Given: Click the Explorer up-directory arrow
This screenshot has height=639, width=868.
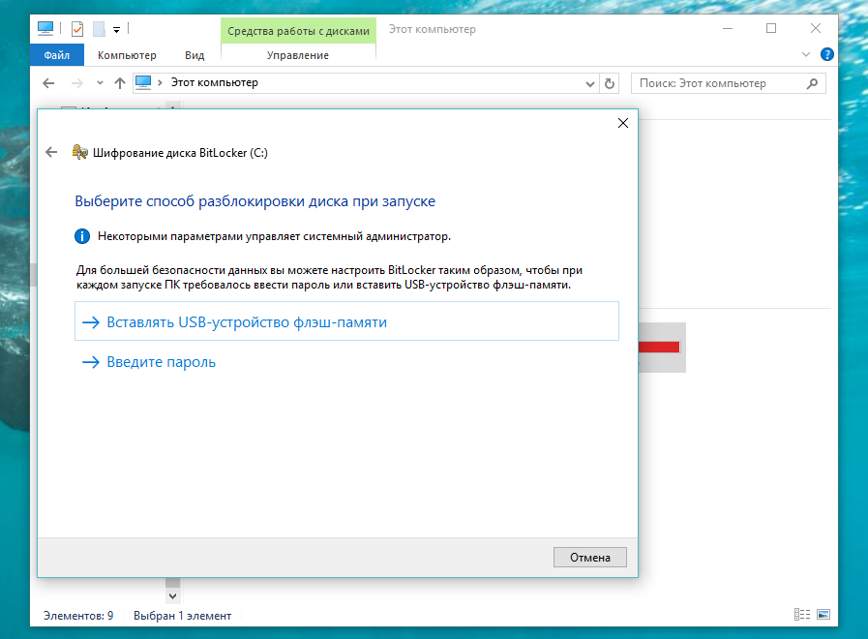Looking at the screenshot, I should pyautogui.click(x=120, y=83).
